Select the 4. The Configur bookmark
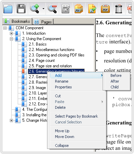The width and height of the screenshot is (134, 154). click(35, 109)
